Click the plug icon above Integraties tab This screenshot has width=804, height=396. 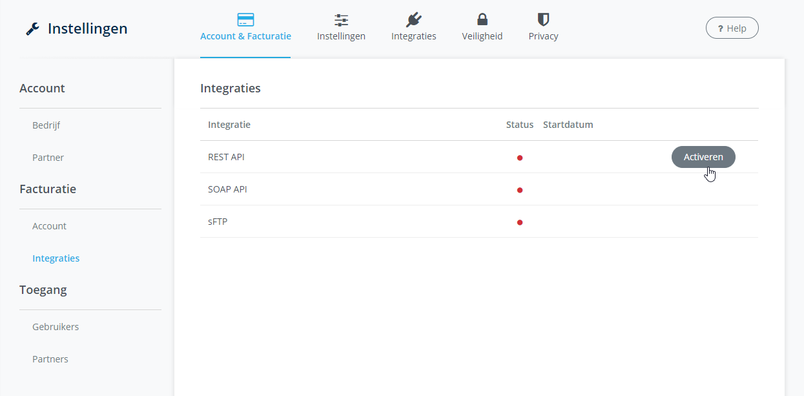click(x=413, y=19)
